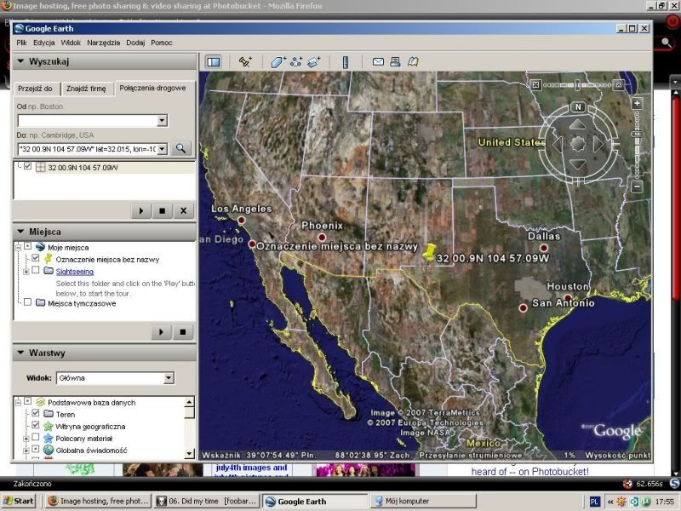Open the Windows Start button
This screenshot has width=681, height=511.
click(x=18, y=501)
